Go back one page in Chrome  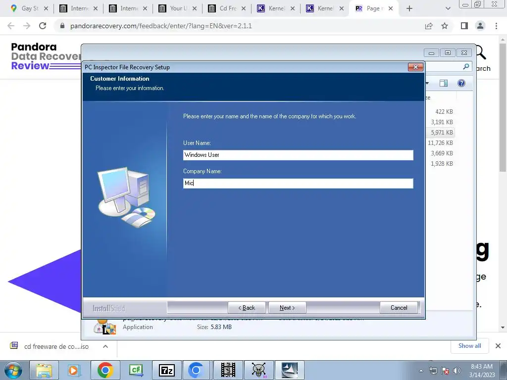coord(11,26)
